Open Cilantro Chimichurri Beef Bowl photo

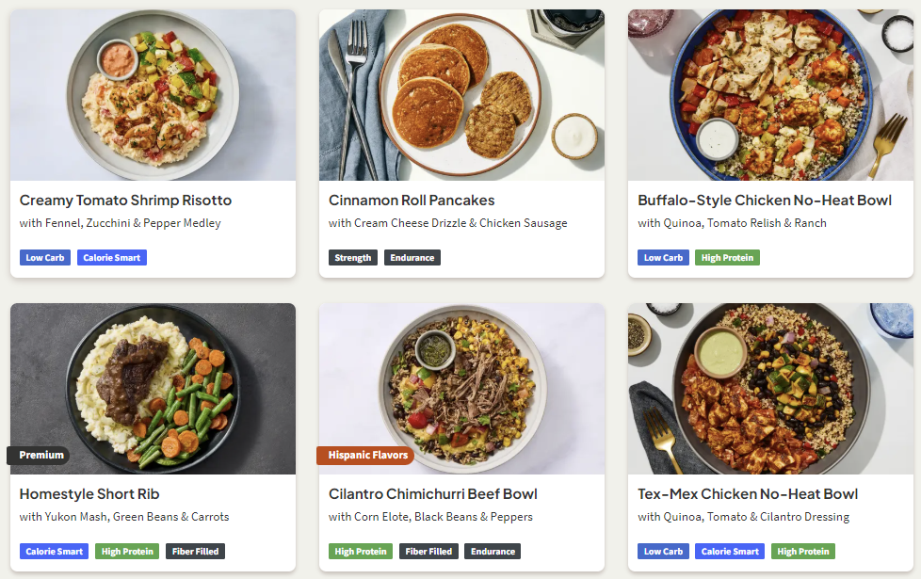coord(461,389)
